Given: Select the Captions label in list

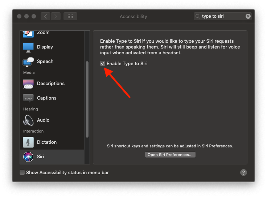Looking at the screenshot, I should (x=47, y=98).
